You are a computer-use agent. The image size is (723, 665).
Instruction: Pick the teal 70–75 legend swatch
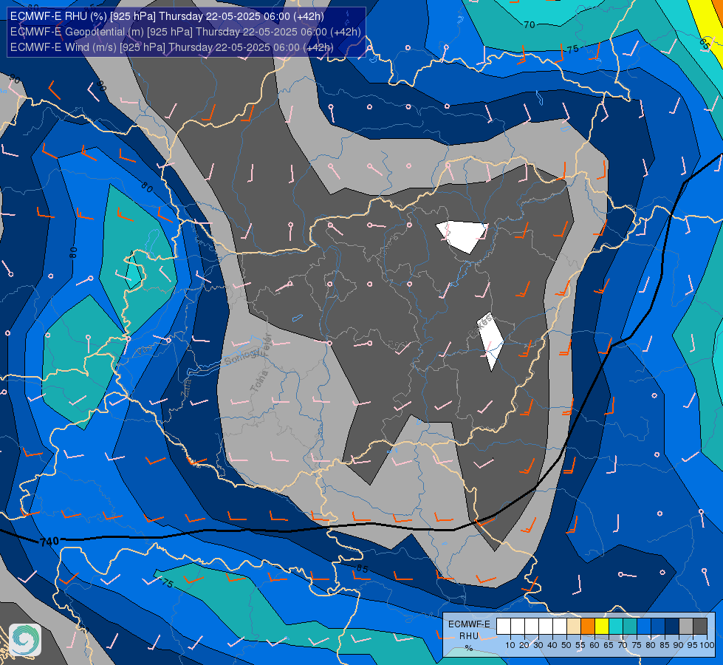[630, 627]
